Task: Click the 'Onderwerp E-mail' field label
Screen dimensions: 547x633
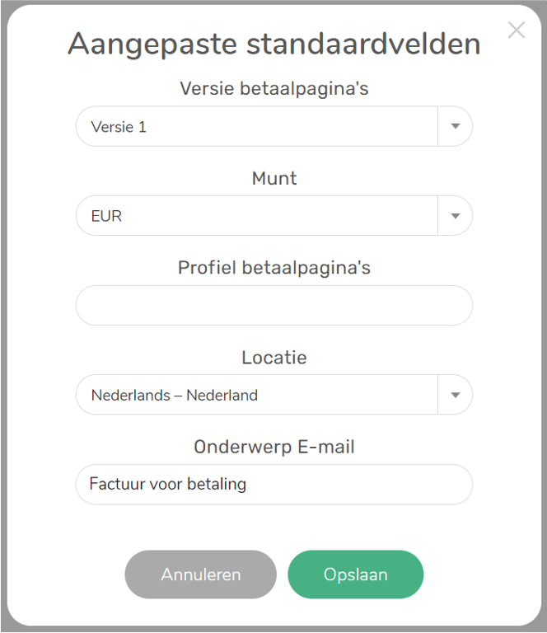Action: [x=273, y=447]
